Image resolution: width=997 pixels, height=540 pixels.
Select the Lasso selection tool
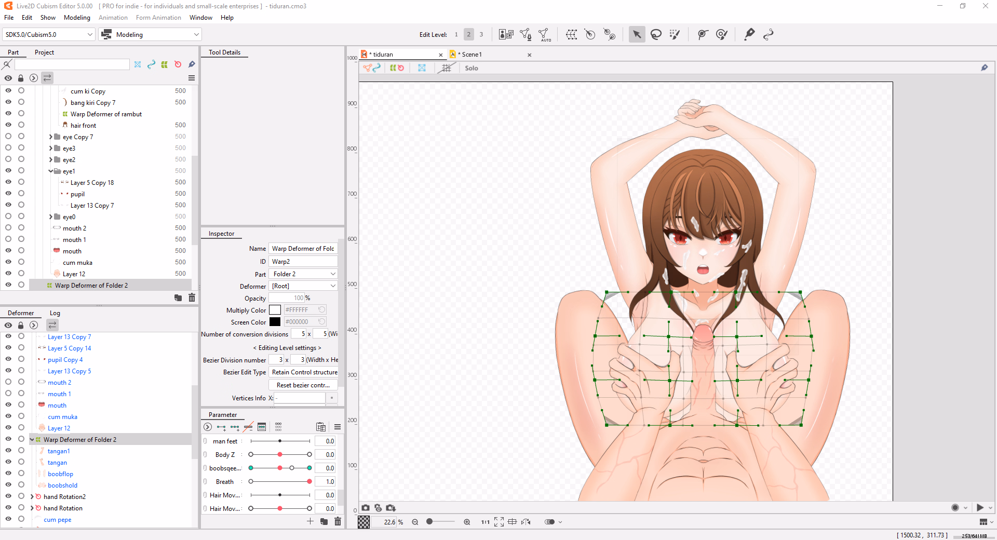tap(656, 35)
